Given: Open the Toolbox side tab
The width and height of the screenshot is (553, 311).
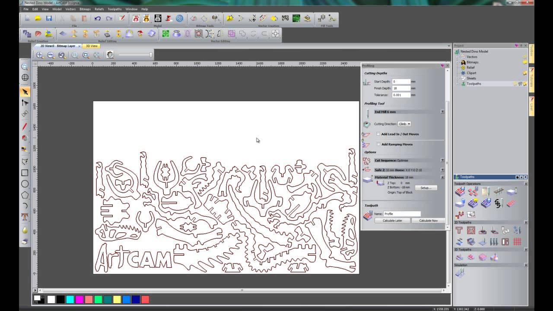Looking at the screenshot, I should pyautogui.click(x=532, y=54).
